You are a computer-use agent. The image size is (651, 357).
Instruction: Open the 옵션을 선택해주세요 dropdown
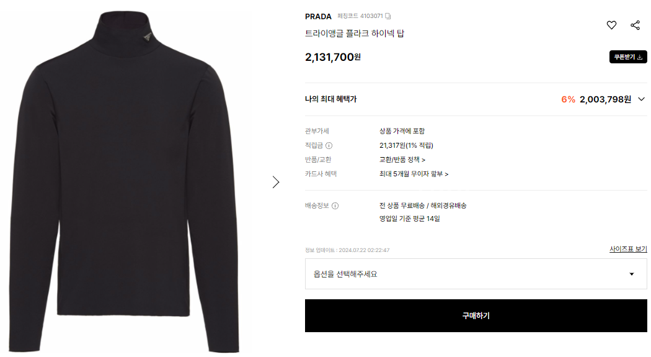point(476,274)
